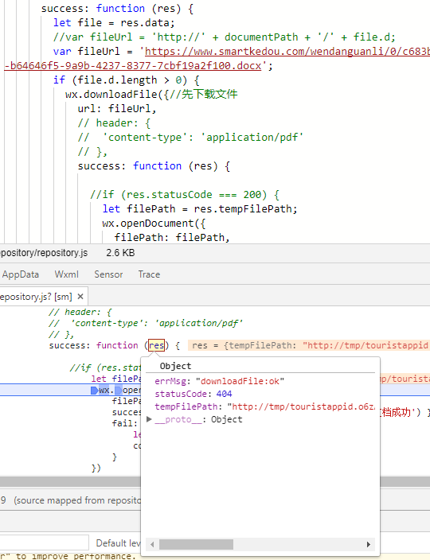Close the repository.js? [sm] source tab

pyautogui.click(x=80, y=297)
